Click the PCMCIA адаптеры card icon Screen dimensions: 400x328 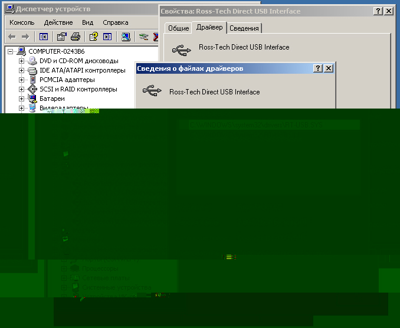point(32,80)
